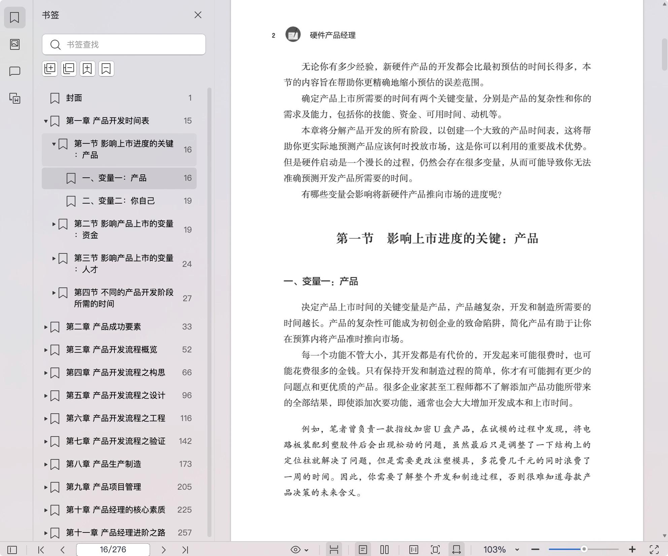Select bookmark 一、变量一：产品
668x556 pixels.
(x=119, y=178)
